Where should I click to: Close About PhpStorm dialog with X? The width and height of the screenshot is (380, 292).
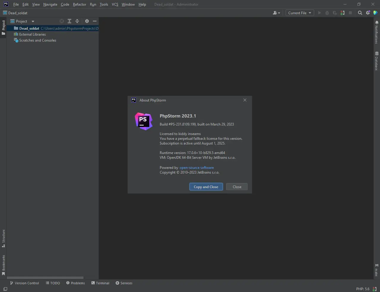[x=245, y=100]
